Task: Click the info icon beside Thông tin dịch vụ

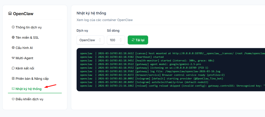Action: [13, 27]
